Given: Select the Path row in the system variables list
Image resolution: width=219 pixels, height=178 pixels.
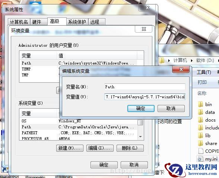Looking at the screenshot, I should [x=78, y=127].
